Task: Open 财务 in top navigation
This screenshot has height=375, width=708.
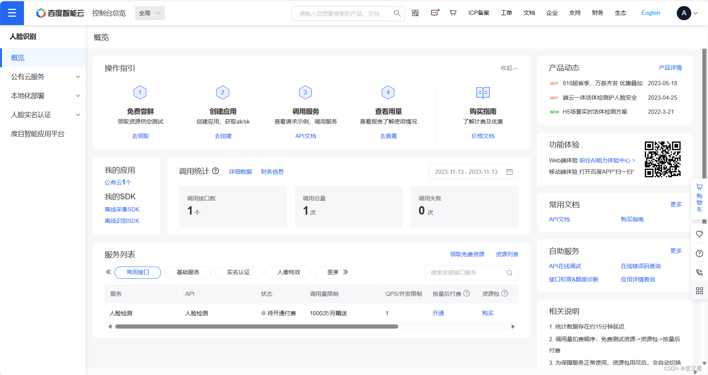Action: (x=598, y=13)
